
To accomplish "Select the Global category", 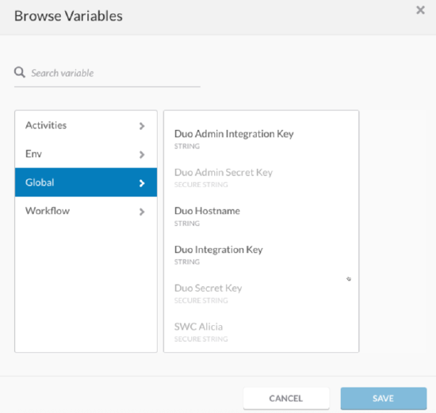I will [86, 182].
